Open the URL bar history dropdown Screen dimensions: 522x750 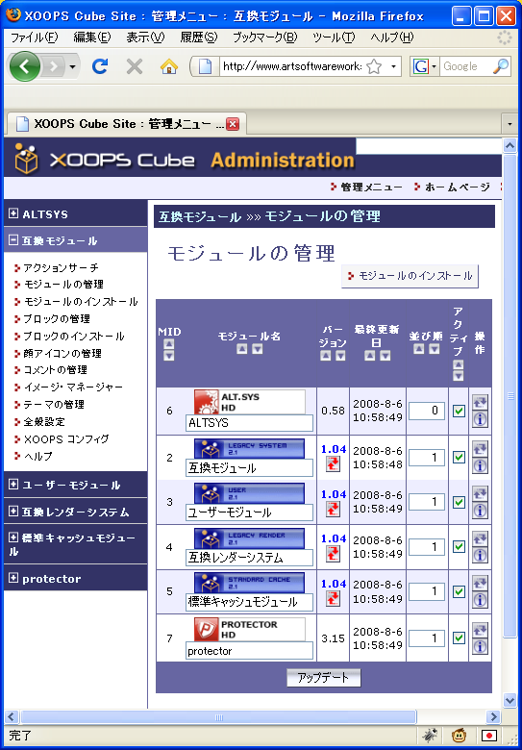[393, 67]
